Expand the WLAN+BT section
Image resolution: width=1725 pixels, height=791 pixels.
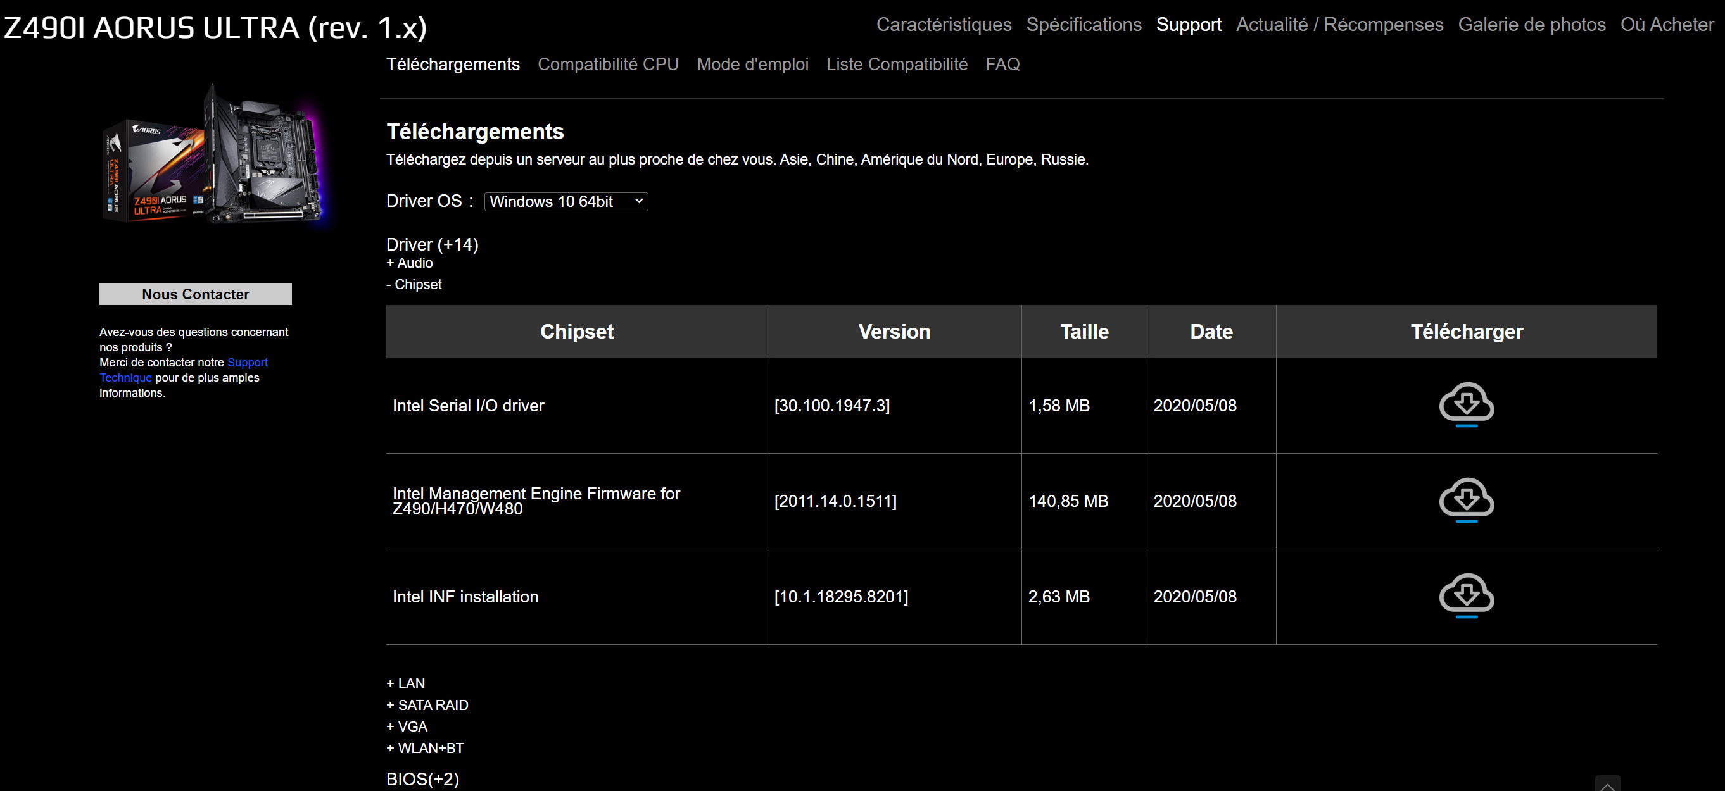tap(424, 747)
